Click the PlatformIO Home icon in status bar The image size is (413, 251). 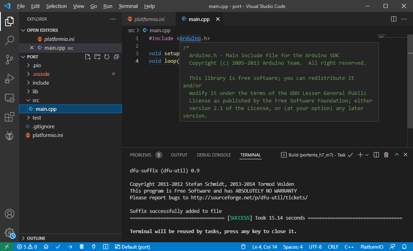(x=46, y=247)
